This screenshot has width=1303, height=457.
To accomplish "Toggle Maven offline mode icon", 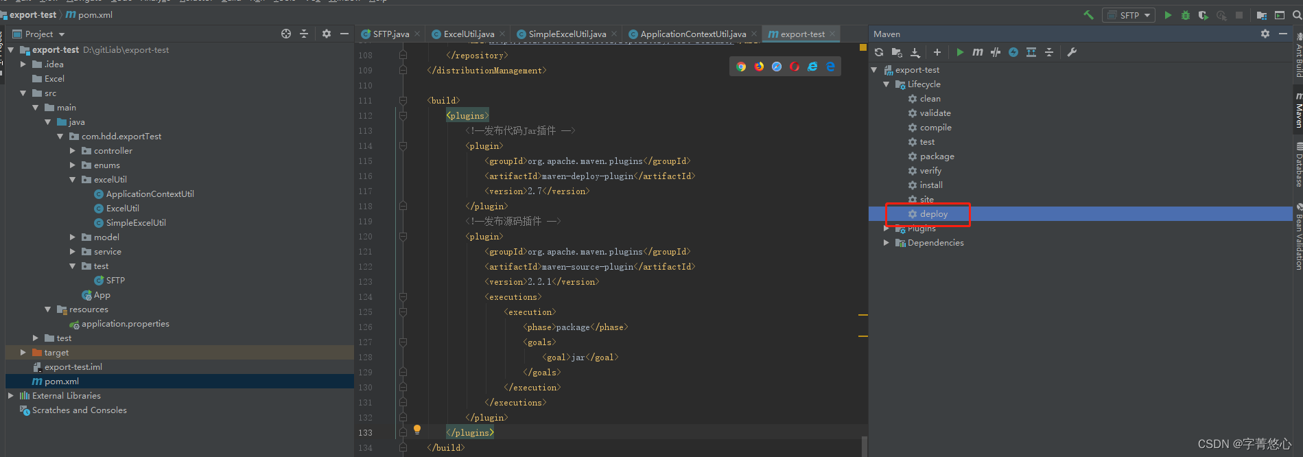I will point(996,52).
